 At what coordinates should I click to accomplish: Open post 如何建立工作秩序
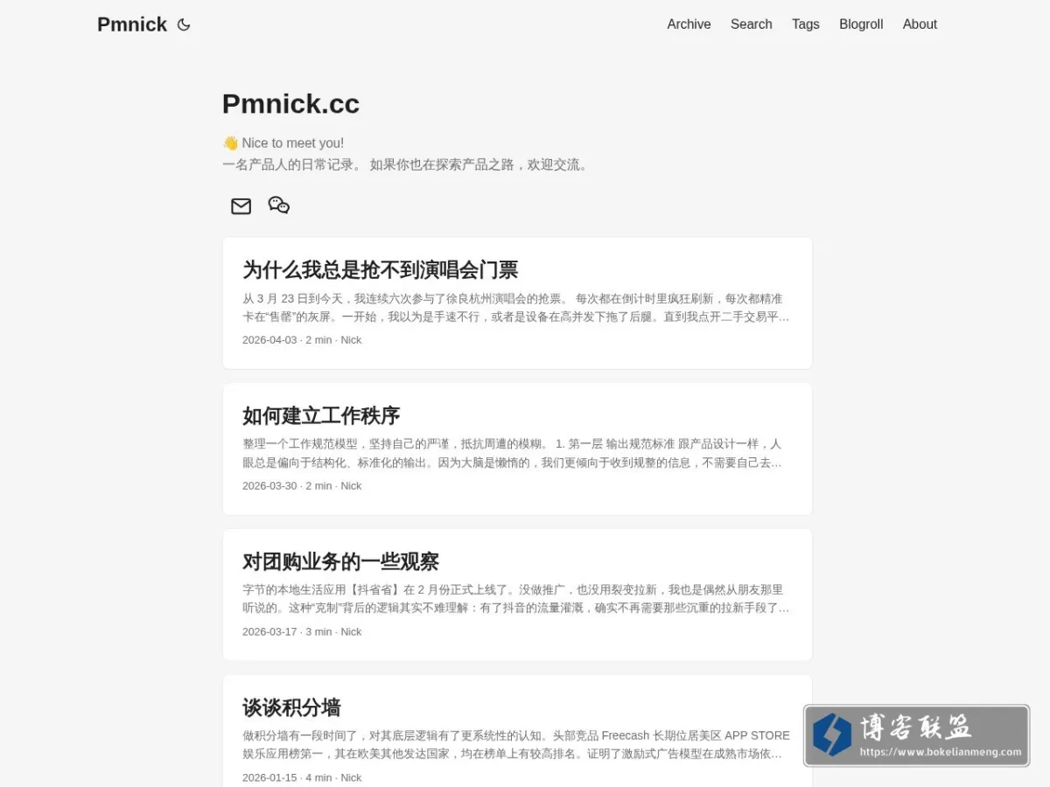(x=321, y=415)
